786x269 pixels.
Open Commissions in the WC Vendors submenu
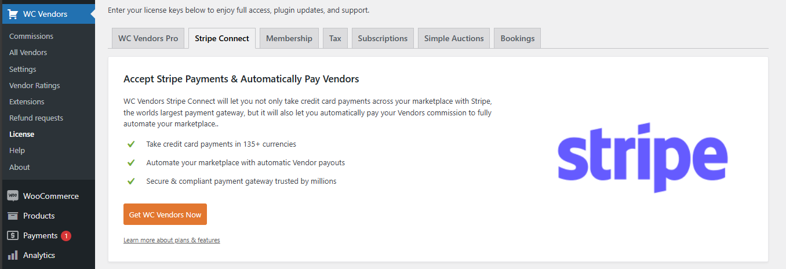point(31,36)
